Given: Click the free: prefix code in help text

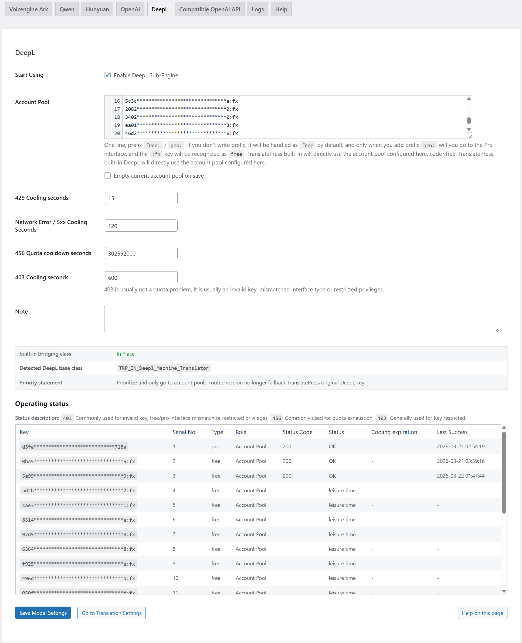Looking at the screenshot, I should click(x=153, y=145).
